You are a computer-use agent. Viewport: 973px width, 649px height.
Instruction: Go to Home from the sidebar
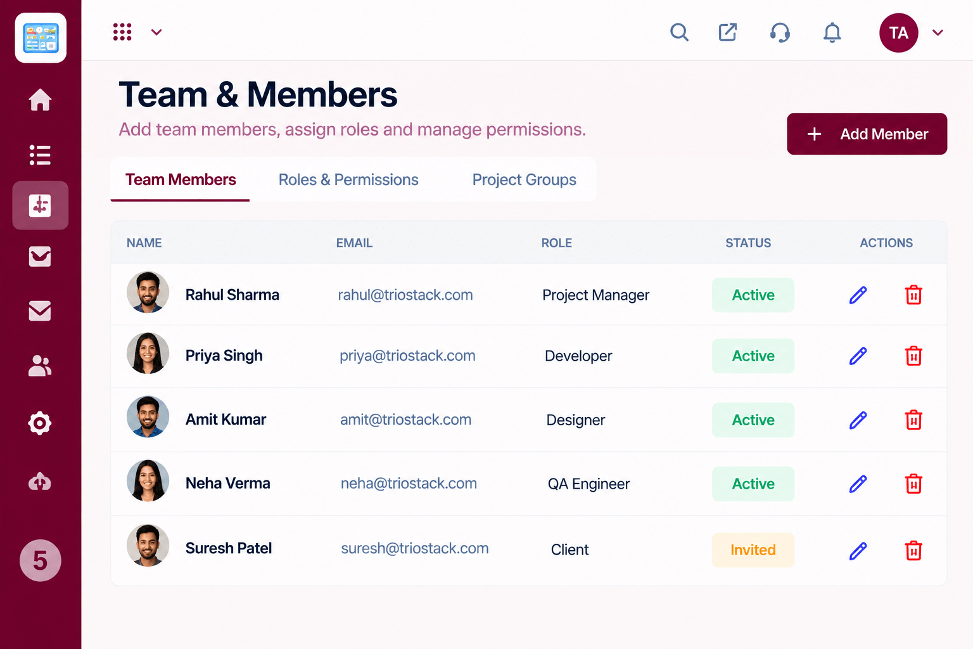coord(40,100)
